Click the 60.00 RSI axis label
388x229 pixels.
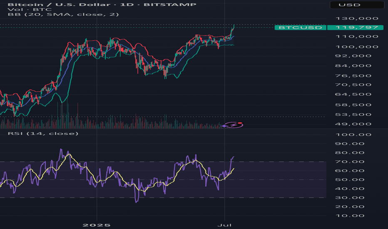(x=350, y=171)
